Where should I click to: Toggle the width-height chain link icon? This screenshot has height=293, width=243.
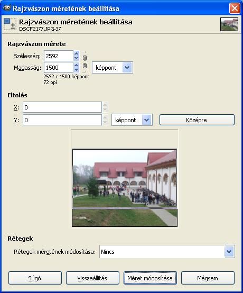[x=85, y=62]
